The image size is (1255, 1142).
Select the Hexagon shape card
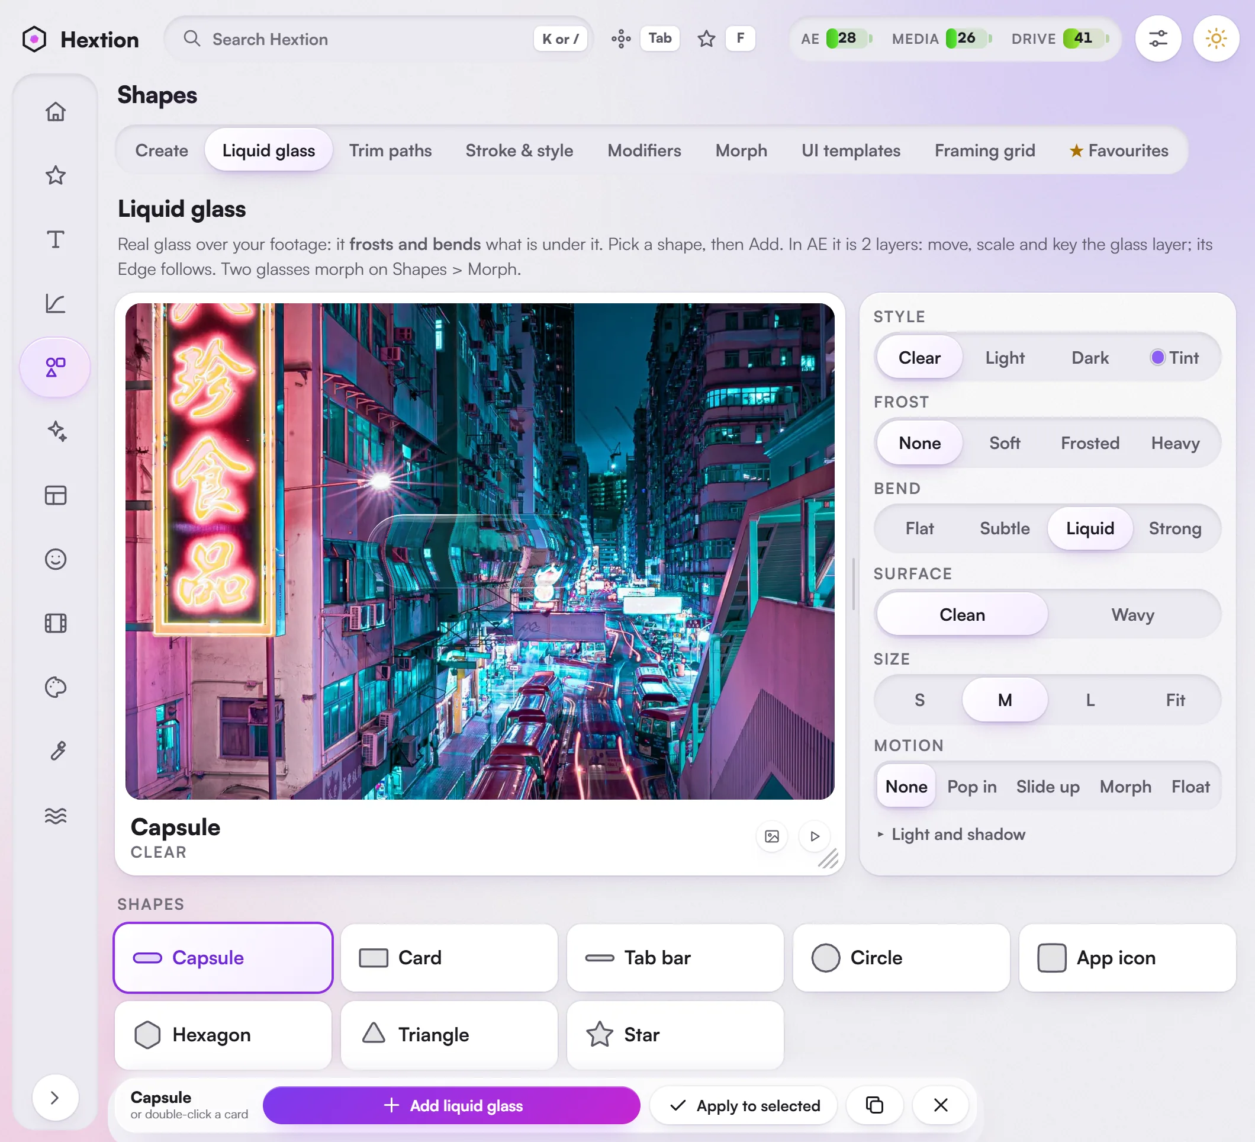pyautogui.click(x=223, y=1034)
